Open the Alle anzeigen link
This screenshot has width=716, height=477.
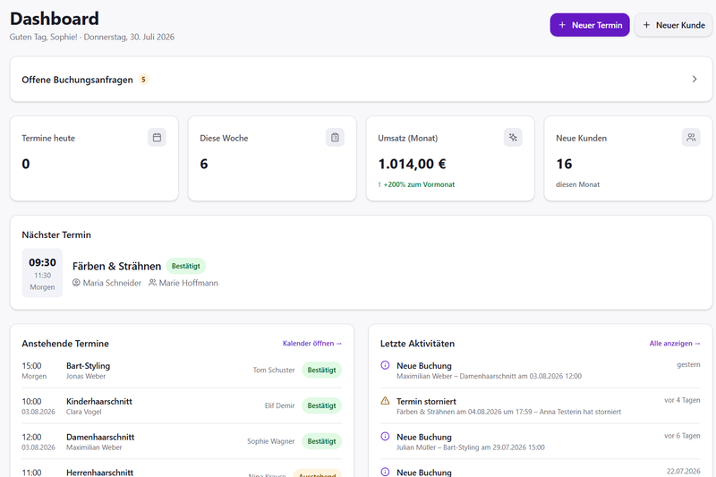coord(675,344)
